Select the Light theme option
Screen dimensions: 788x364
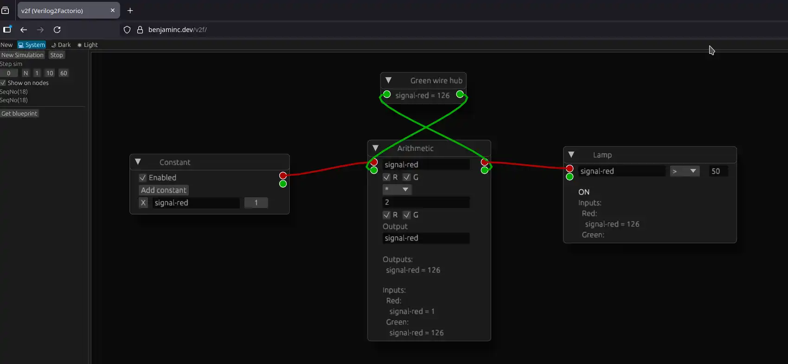(88, 45)
